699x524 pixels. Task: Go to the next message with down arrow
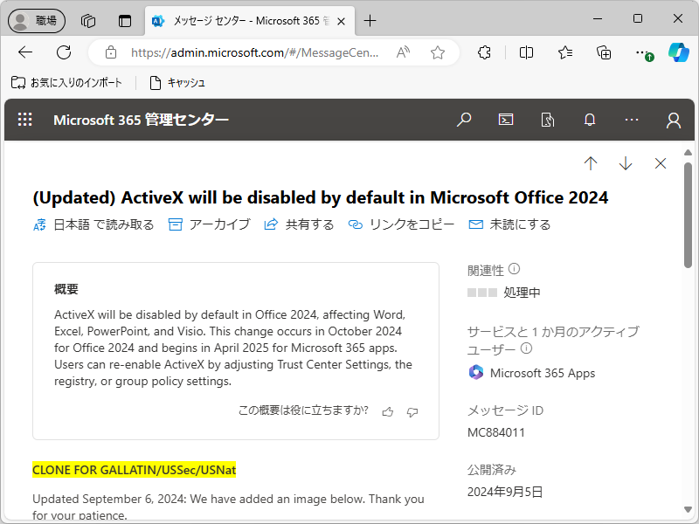(626, 163)
